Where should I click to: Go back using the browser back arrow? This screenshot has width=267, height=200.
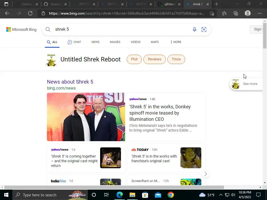point(7,13)
